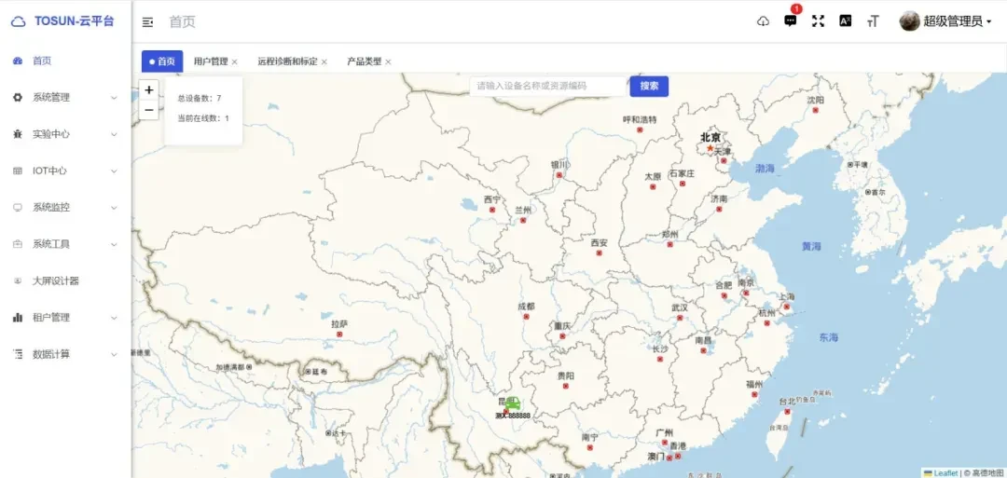Click the 沈阳 city label on map
The width and height of the screenshot is (1007, 478).
(816, 100)
